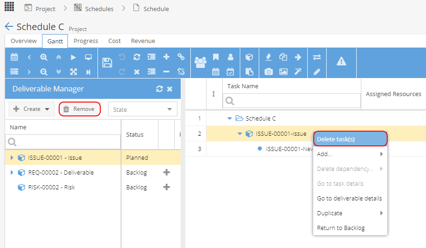This screenshot has height=248, width=426.
Task: Switch to the Progress tab
Action: [86, 41]
